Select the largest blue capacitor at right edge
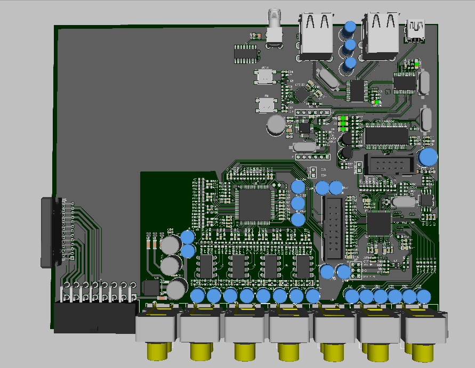 coord(428,158)
